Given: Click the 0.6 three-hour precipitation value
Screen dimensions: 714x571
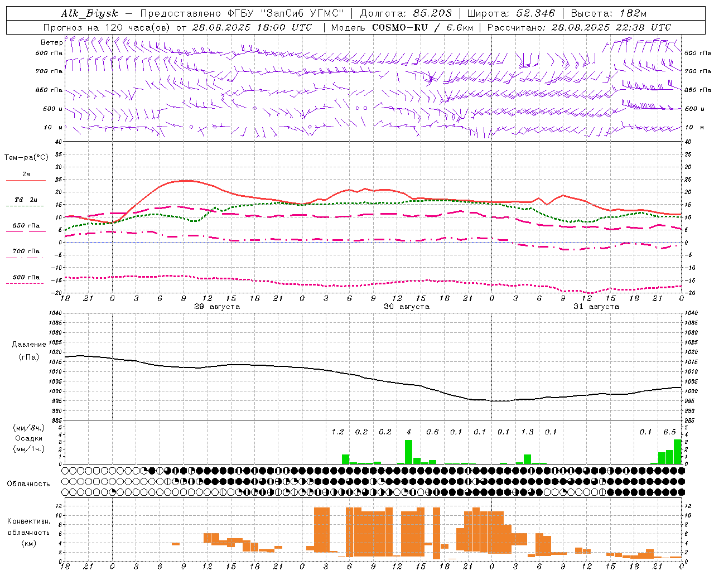Looking at the screenshot, I should (432, 432).
